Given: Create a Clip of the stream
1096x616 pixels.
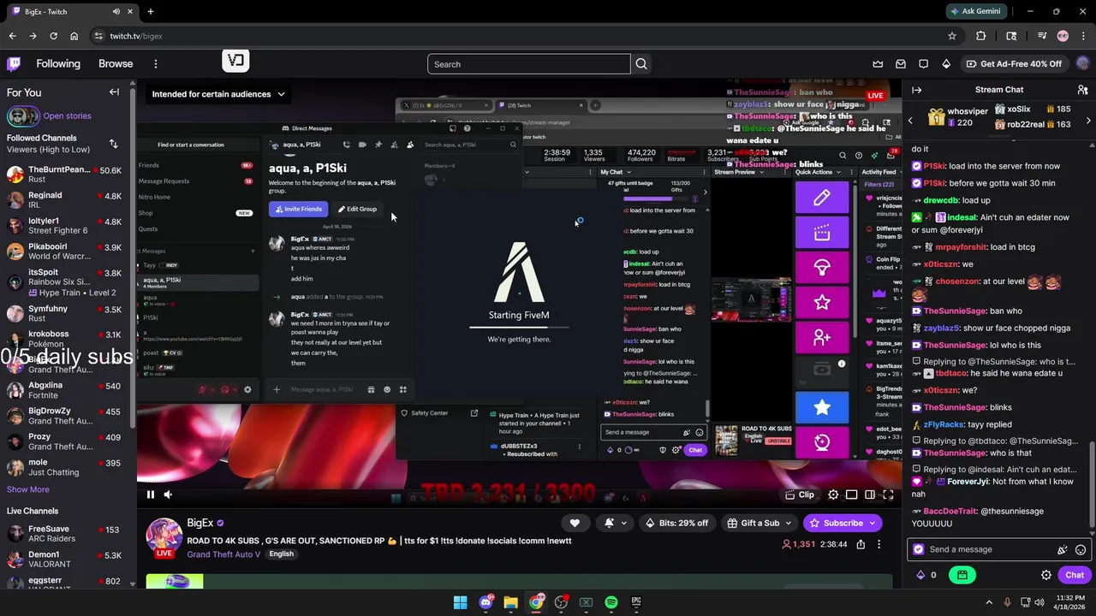Looking at the screenshot, I should pos(800,495).
